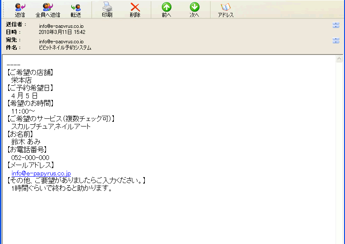
Task: Click the heading 【ご予約希望日】
Action: [x=30, y=88]
